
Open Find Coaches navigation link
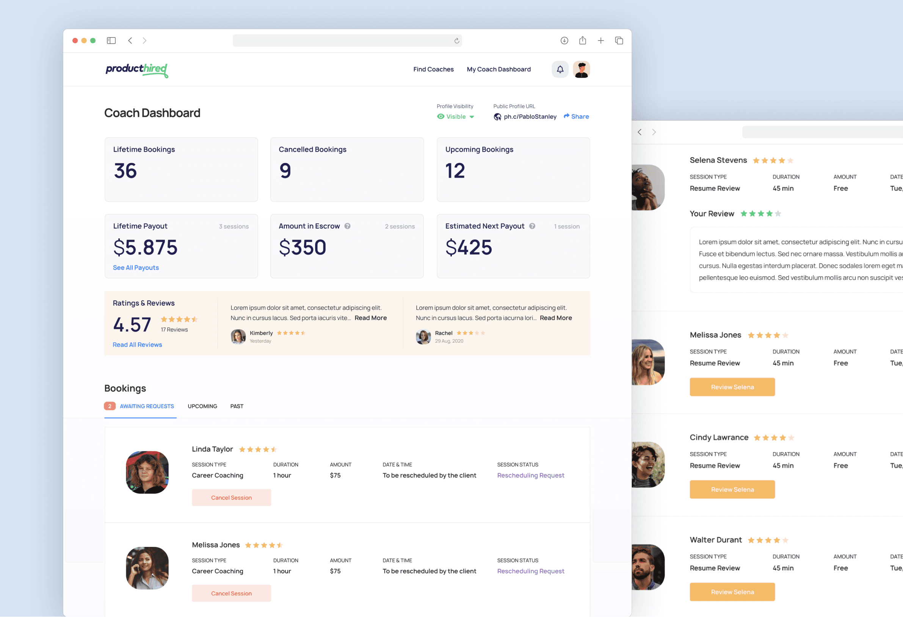point(433,70)
